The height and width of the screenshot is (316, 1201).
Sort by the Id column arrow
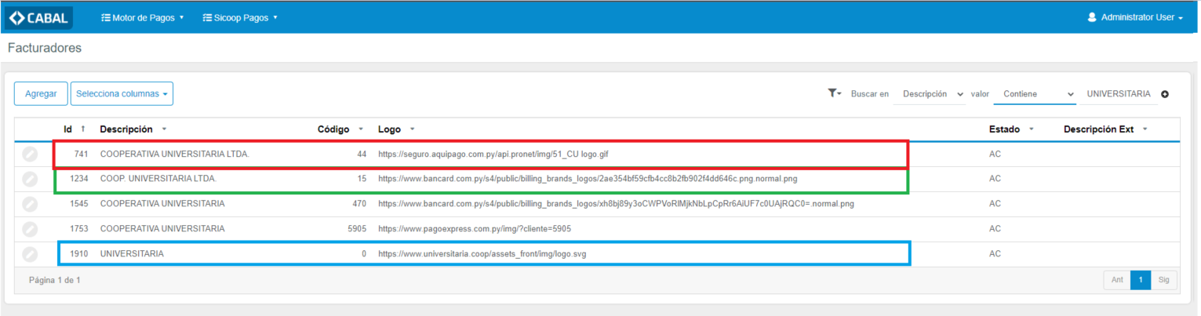coord(83,129)
